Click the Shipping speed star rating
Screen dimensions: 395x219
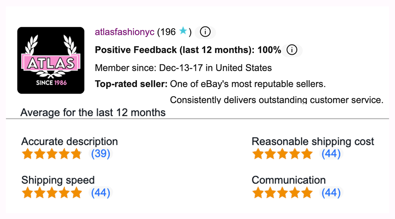click(x=52, y=193)
